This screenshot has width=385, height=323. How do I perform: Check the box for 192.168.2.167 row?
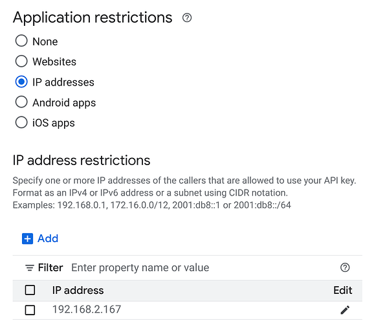point(30,310)
